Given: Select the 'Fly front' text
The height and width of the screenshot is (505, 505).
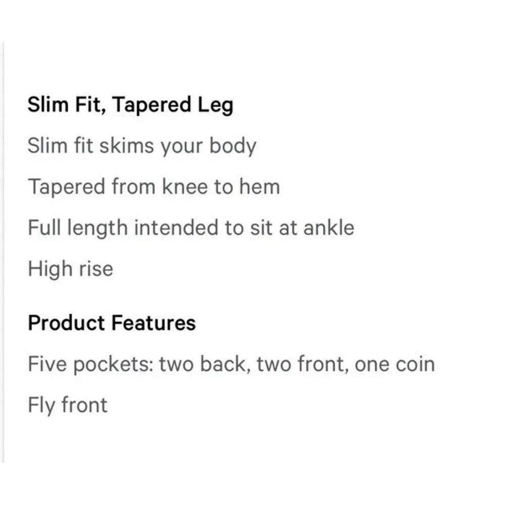Looking at the screenshot, I should click(x=68, y=406).
